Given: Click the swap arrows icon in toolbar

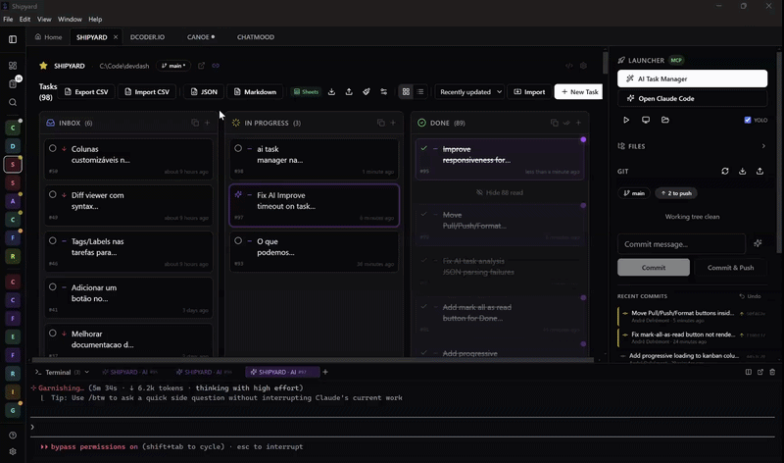Looking at the screenshot, I should click(383, 91).
